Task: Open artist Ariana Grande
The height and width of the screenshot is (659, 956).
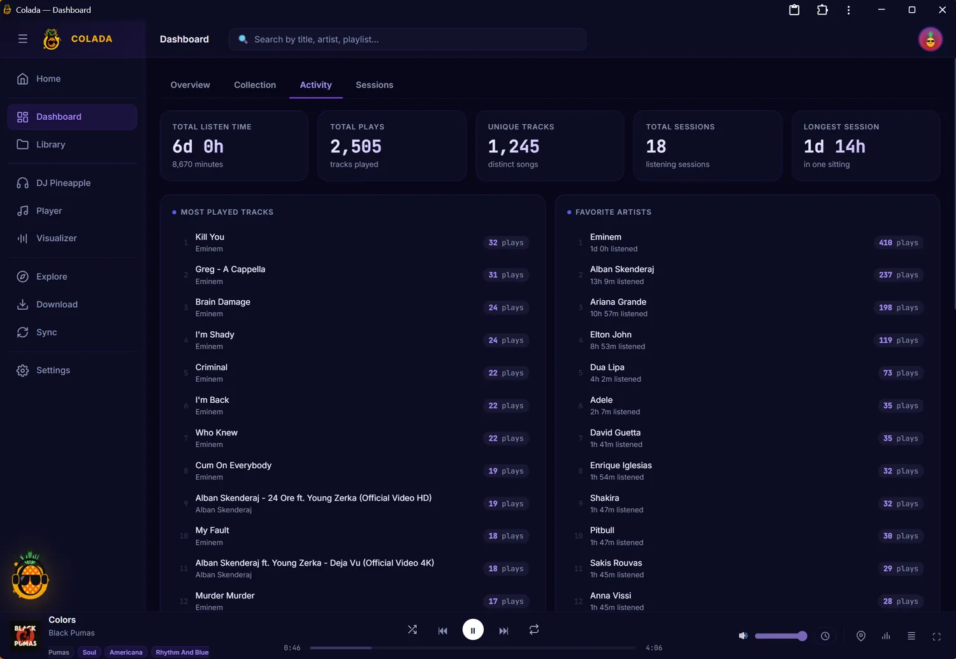Action: click(747, 308)
